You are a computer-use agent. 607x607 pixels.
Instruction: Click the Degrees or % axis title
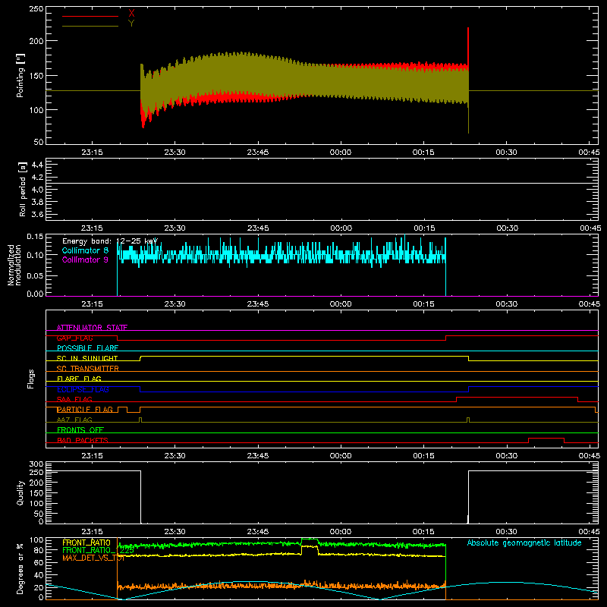(x=20, y=569)
